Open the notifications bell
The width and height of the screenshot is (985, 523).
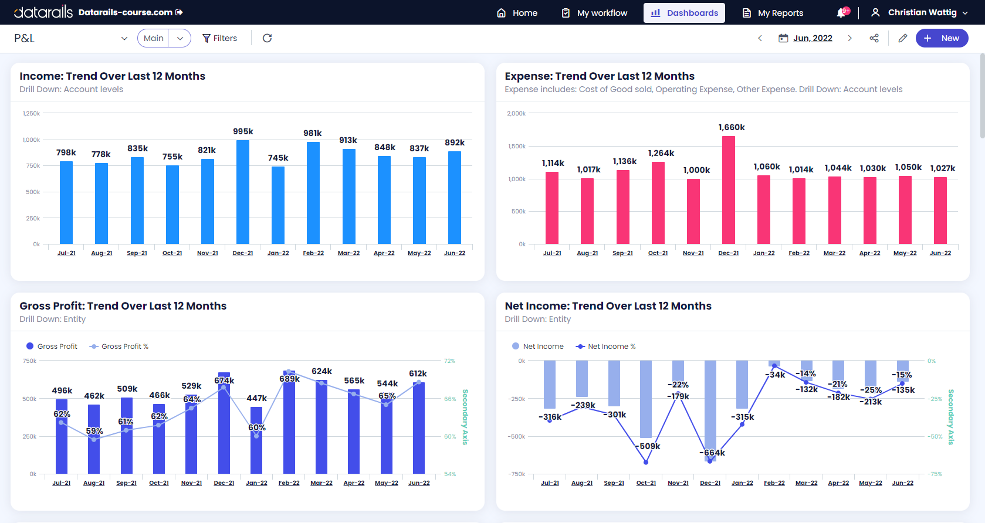click(x=841, y=13)
